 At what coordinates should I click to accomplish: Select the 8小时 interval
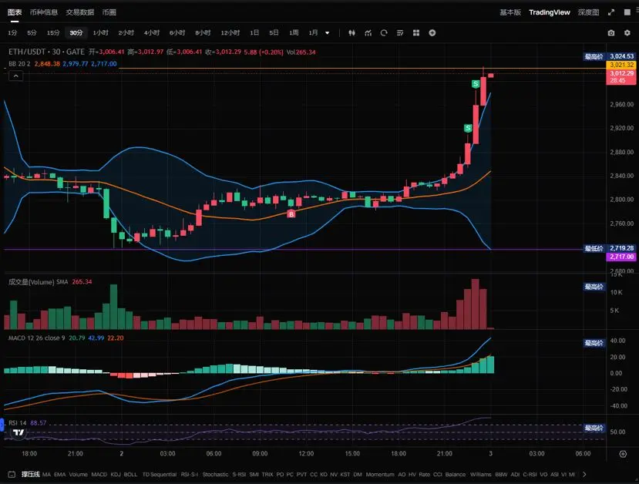click(x=203, y=32)
